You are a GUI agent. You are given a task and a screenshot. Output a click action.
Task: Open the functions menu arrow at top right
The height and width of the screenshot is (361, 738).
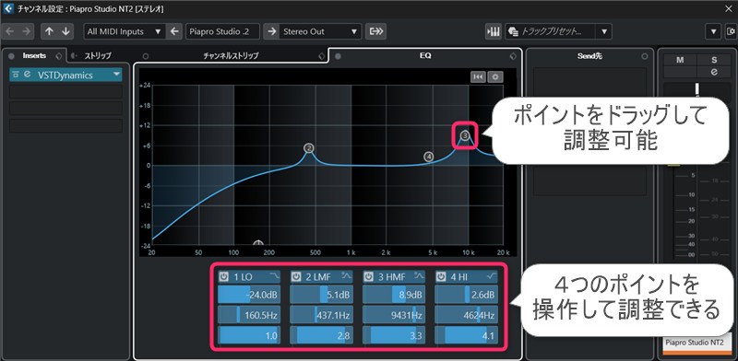point(713,31)
